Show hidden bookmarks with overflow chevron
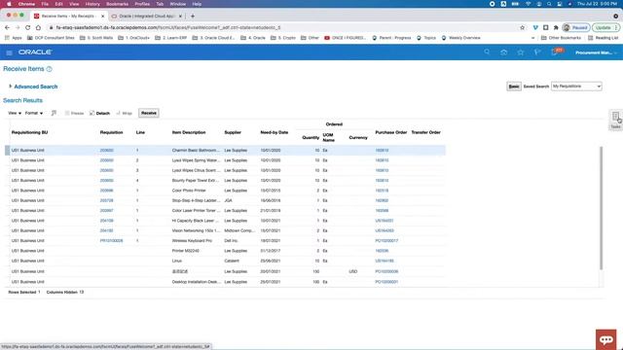 (532, 38)
